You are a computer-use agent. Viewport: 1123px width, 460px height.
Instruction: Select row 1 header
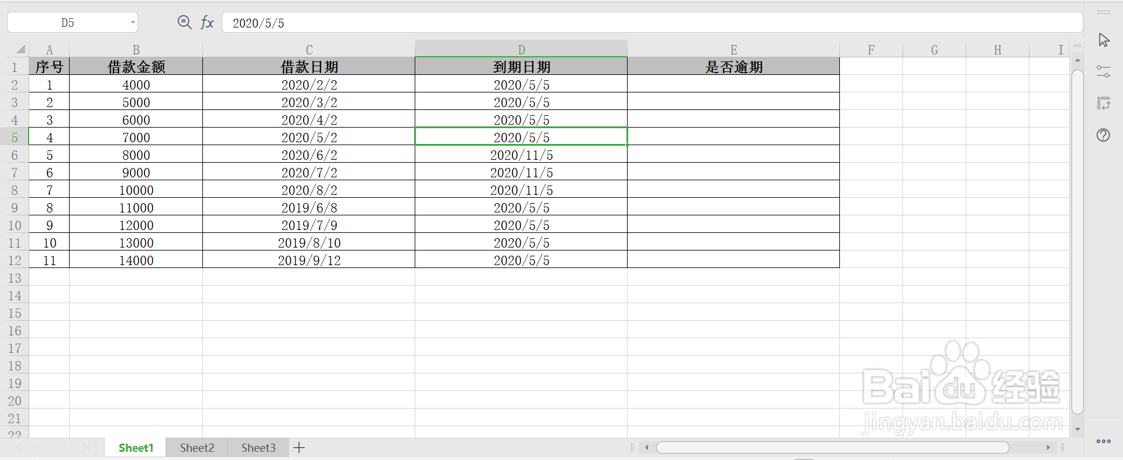coord(15,66)
